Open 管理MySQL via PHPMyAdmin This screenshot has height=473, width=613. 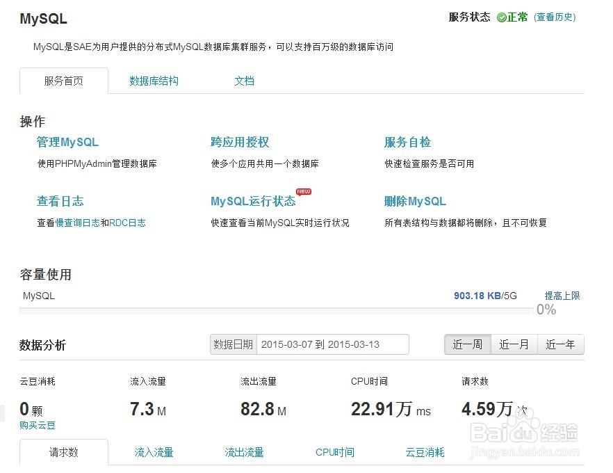pos(67,142)
